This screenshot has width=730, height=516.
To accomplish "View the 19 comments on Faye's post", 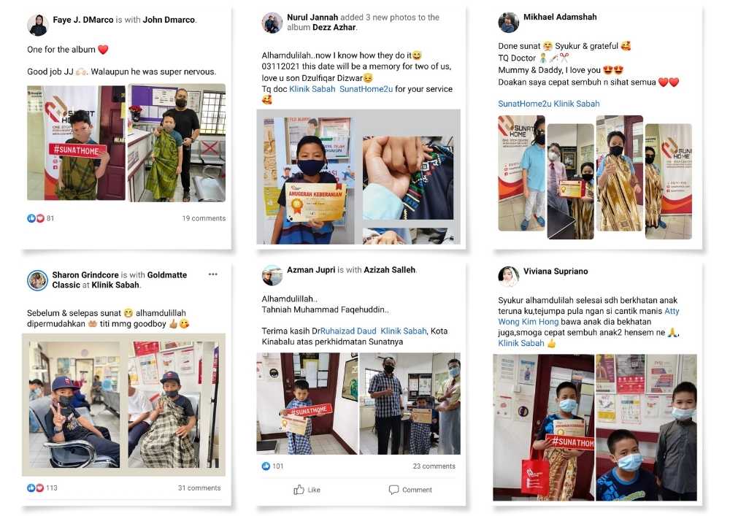I will (x=204, y=218).
